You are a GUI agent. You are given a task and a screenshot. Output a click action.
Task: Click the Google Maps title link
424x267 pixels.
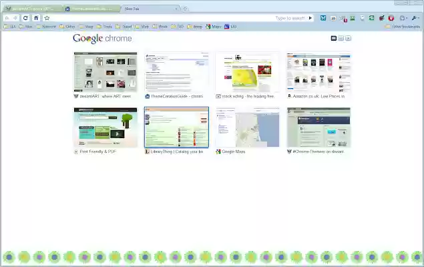tap(230, 152)
